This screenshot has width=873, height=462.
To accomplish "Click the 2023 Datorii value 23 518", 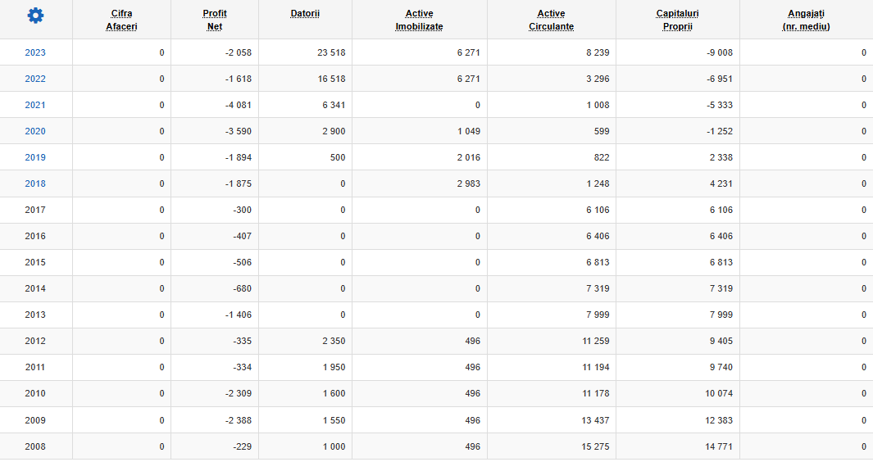I will pos(331,52).
